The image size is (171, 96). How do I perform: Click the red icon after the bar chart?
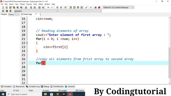(99, 7)
